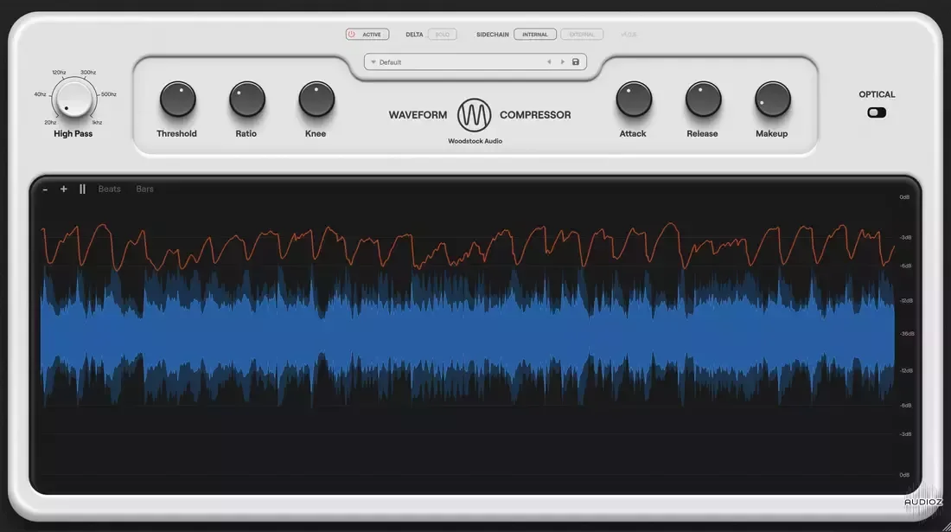
Task: Toggle the ACTIVE power button
Action: tap(367, 35)
